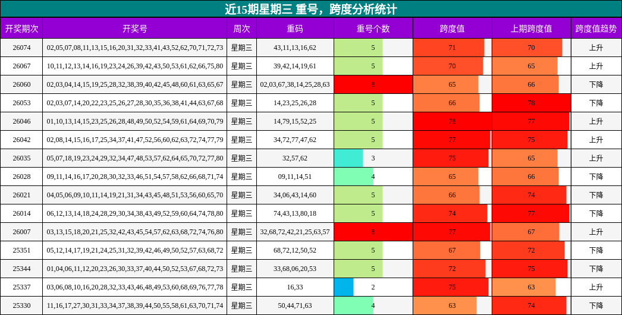Click the red repeat count 8 in row 26060
Viewport: 622px width, 315px height.
[x=373, y=84]
